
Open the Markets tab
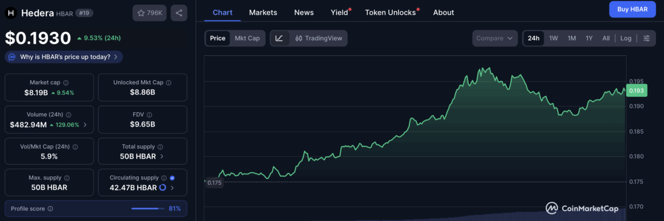(263, 12)
